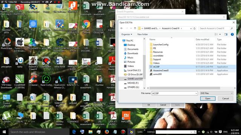
Task: Open CCleaner desktop icon
Action: click(33, 80)
